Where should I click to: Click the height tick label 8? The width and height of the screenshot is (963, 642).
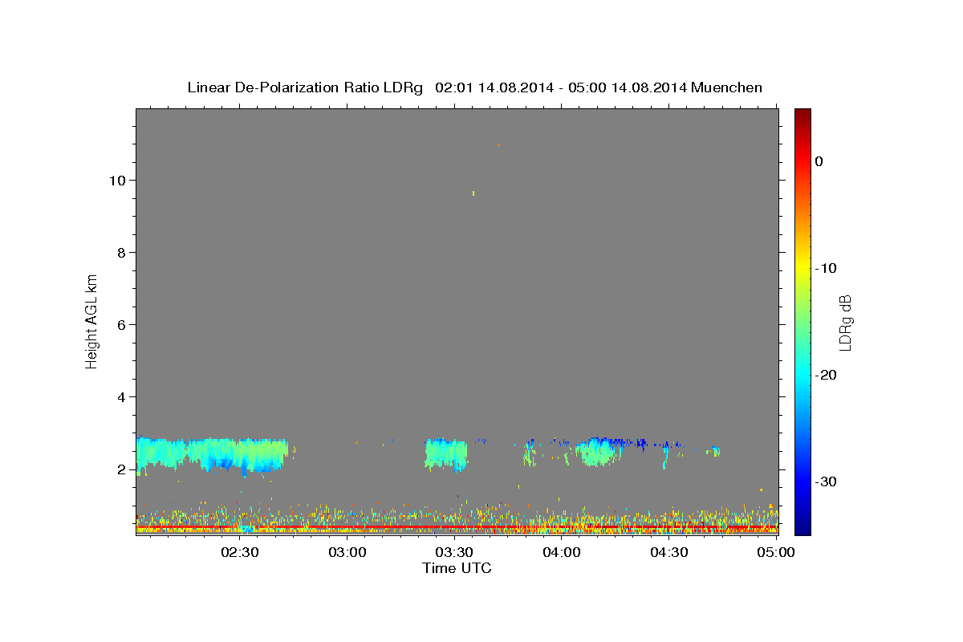[120, 253]
